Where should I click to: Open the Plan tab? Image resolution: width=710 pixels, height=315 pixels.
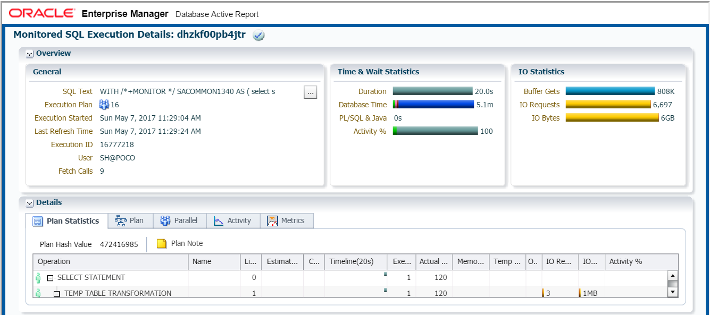pos(130,220)
